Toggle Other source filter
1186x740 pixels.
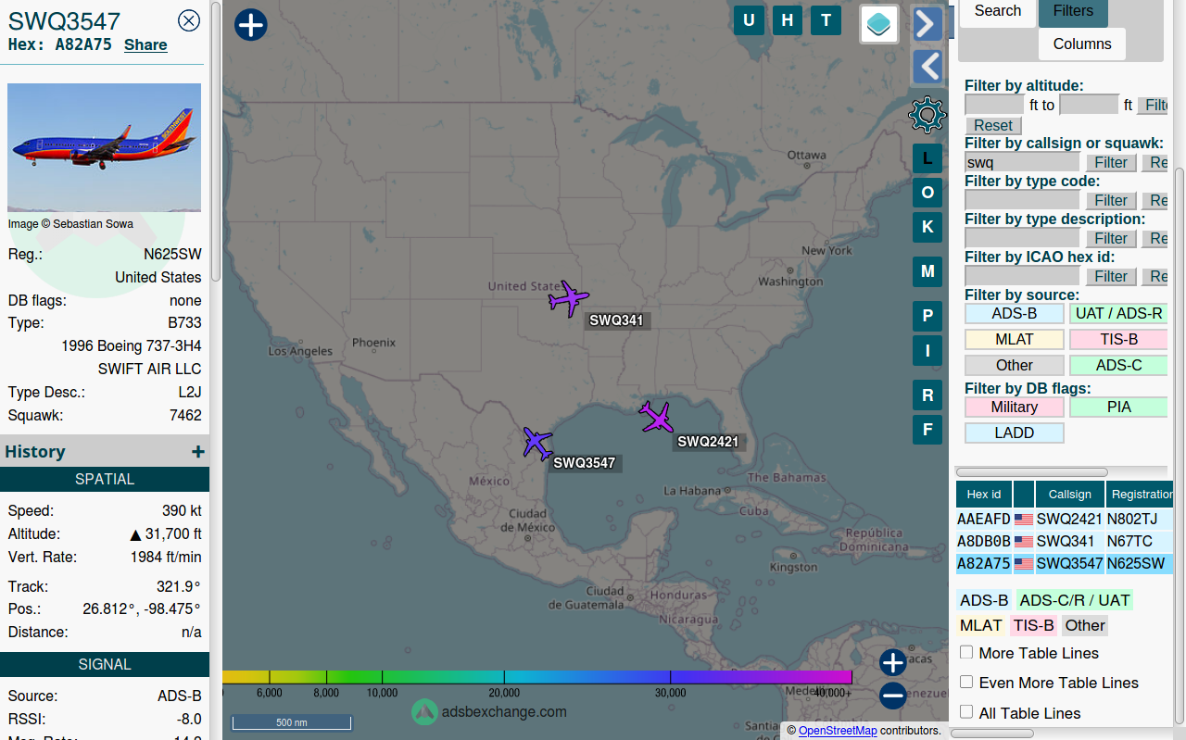1015,366
